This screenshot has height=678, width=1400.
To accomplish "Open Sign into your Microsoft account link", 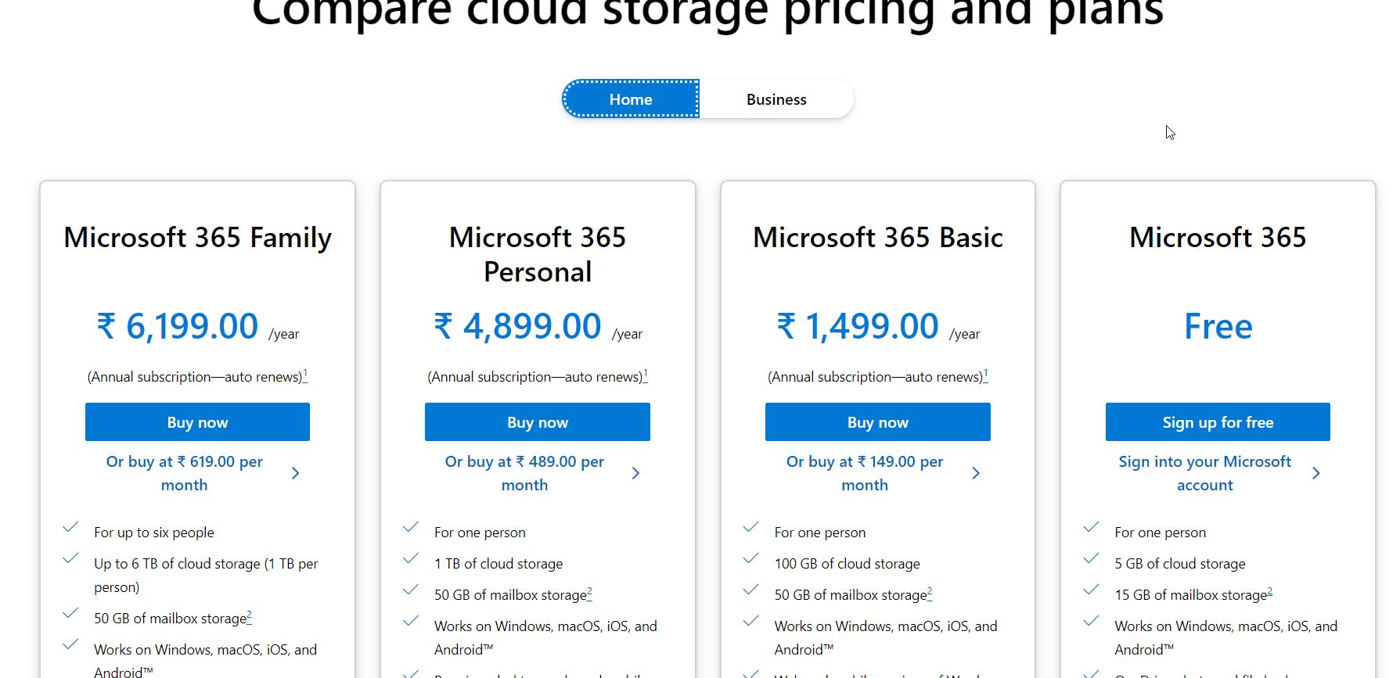I will pos(1205,473).
